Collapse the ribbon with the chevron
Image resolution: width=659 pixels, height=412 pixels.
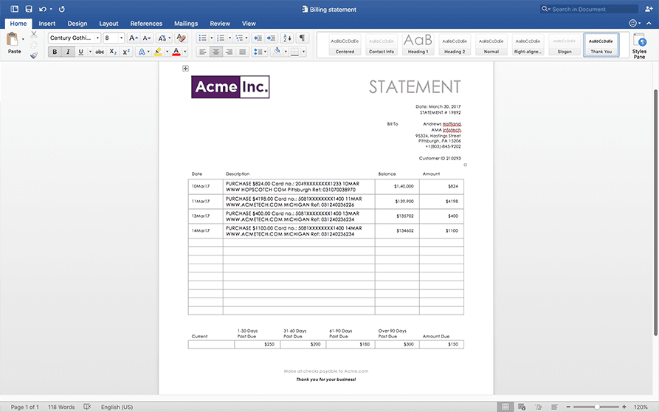(x=649, y=24)
